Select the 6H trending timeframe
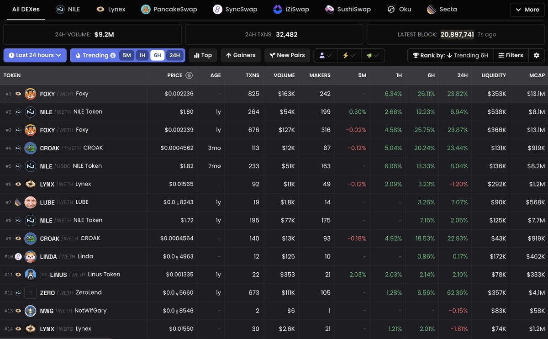Viewport: 548px width, 339px height. tap(157, 55)
